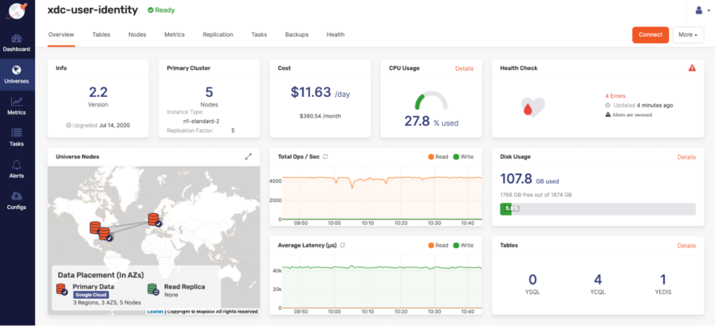715x326 pixels.
Task: Switch to the Backups tab
Action: (x=297, y=35)
